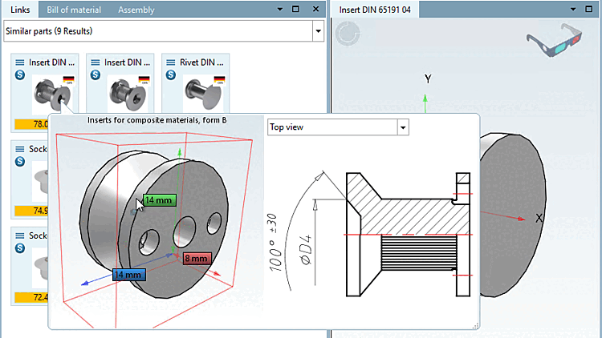Open the Top view dropdown

coord(403,127)
